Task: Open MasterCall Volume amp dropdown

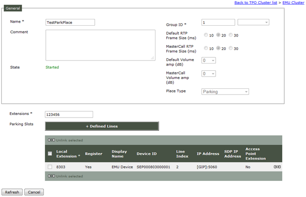Action: [x=209, y=73]
